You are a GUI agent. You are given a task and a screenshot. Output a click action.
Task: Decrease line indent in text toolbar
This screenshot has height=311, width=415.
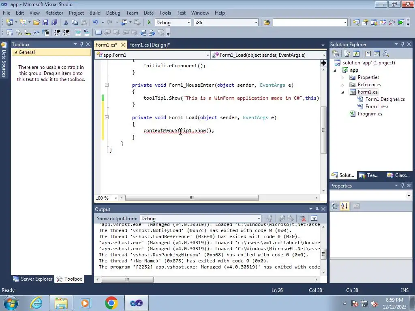coord(57,32)
